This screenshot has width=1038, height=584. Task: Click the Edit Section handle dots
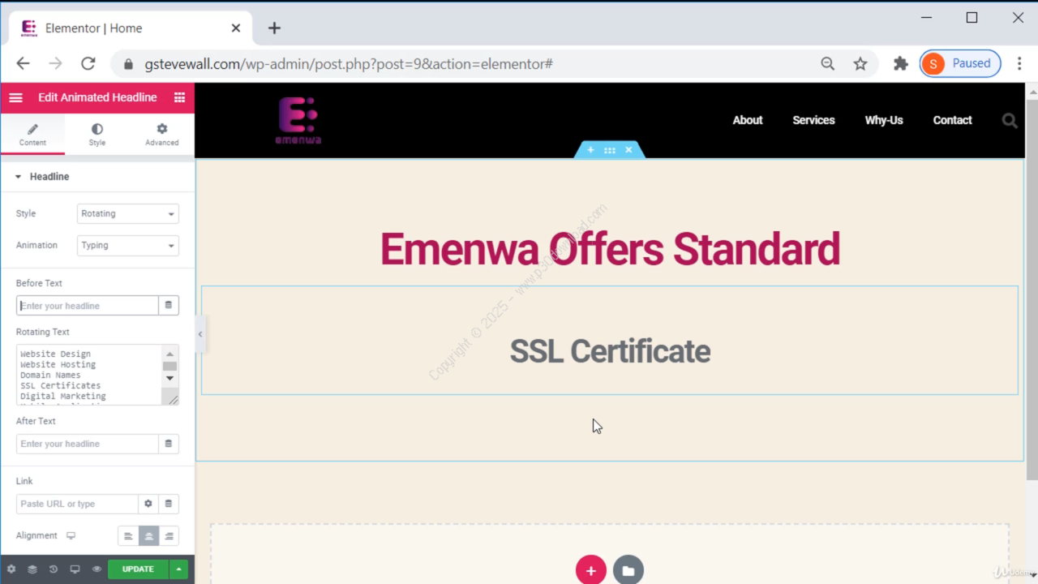609,150
